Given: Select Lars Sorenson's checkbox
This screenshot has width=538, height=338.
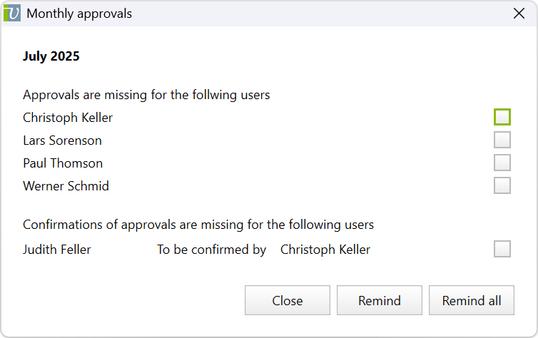Looking at the screenshot, I should click(x=502, y=140).
